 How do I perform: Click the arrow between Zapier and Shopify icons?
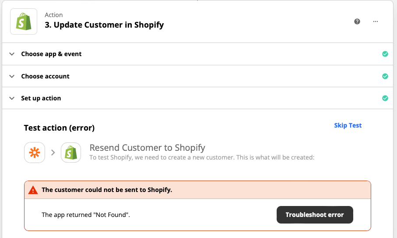coord(53,153)
